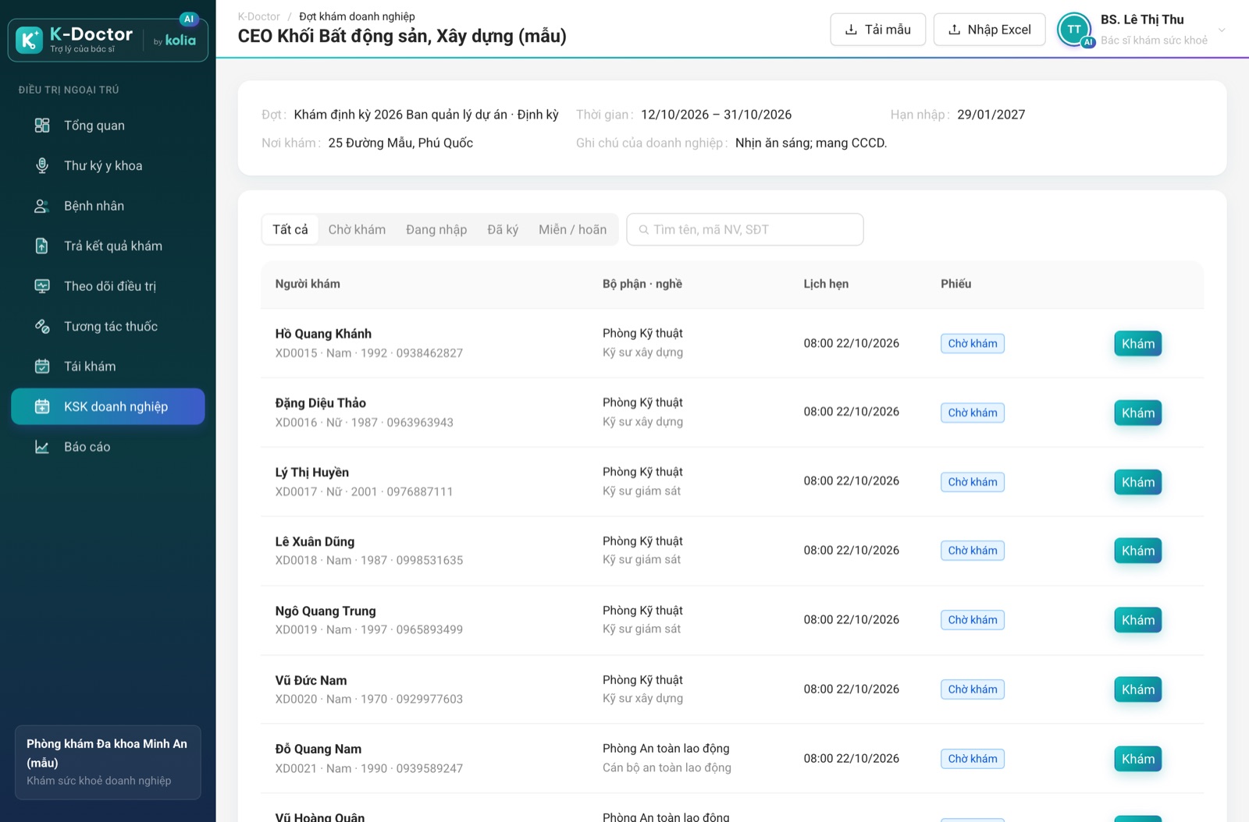Switch to the Miễn / hoãn tab

coord(572,229)
